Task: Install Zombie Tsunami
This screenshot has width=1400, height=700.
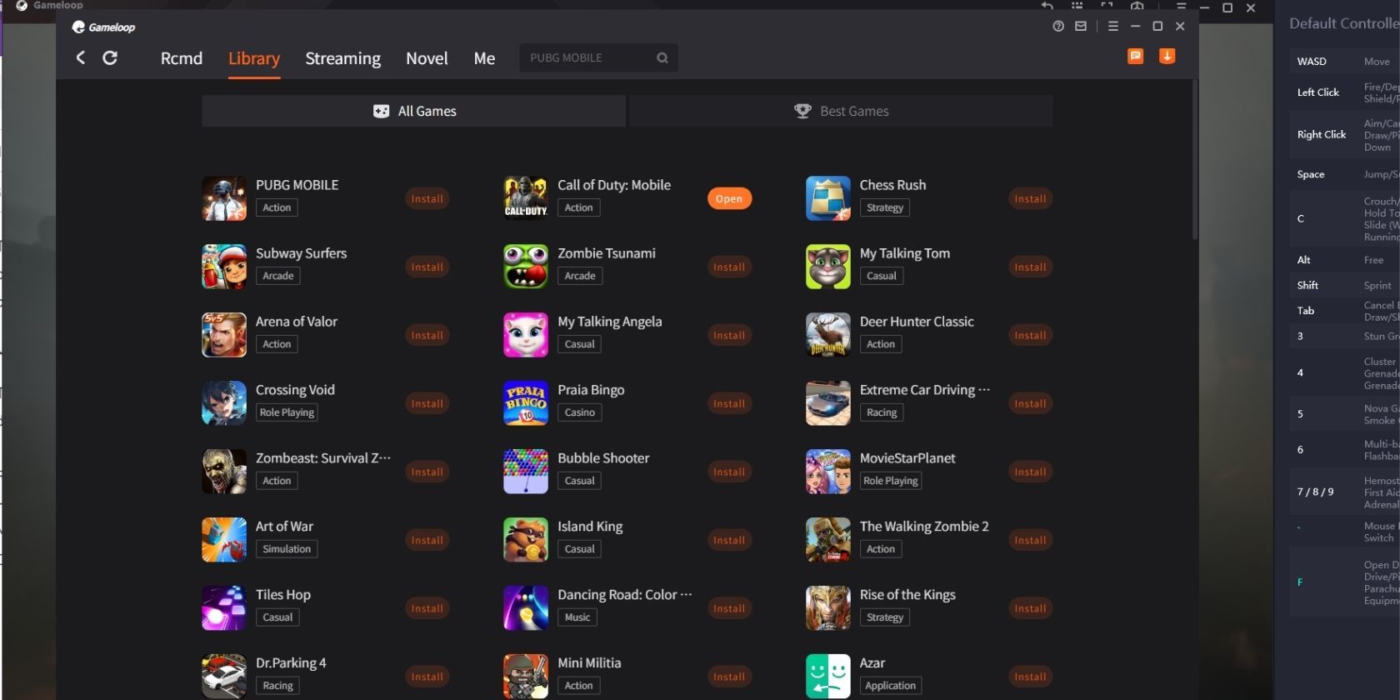Action: tap(729, 267)
